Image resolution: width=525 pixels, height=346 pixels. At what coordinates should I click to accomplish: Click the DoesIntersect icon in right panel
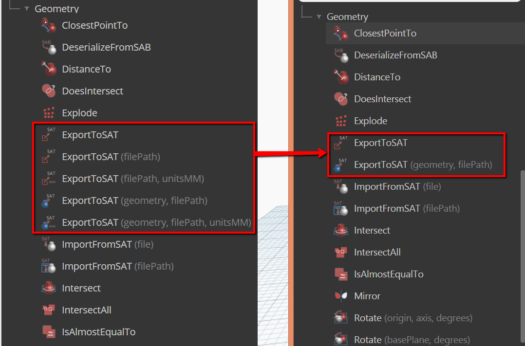click(x=341, y=99)
